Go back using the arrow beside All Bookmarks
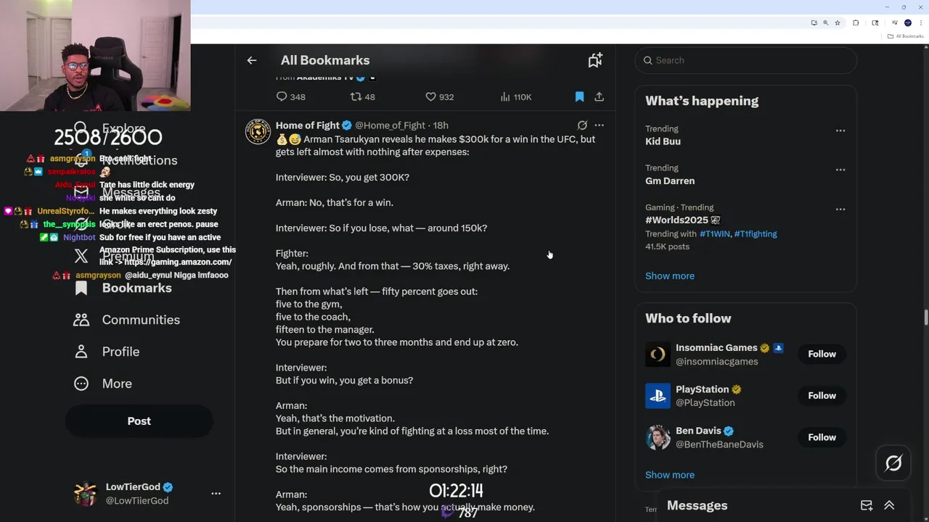 (252, 60)
